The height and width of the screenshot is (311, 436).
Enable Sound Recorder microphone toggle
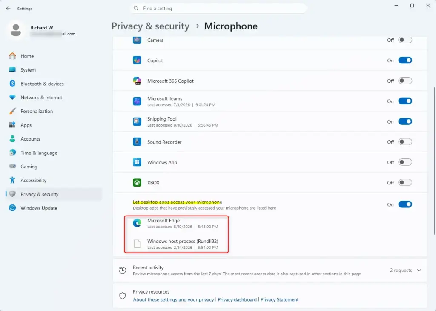coord(405,142)
